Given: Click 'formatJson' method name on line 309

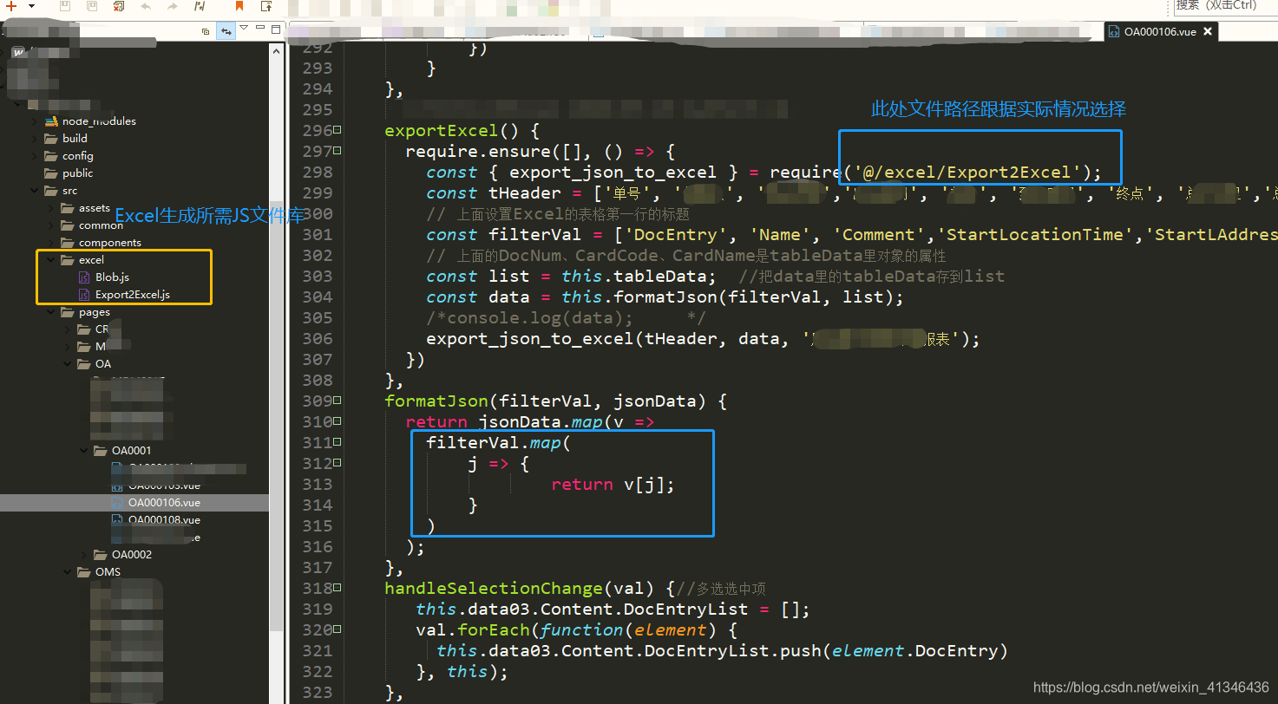Looking at the screenshot, I should [436, 401].
